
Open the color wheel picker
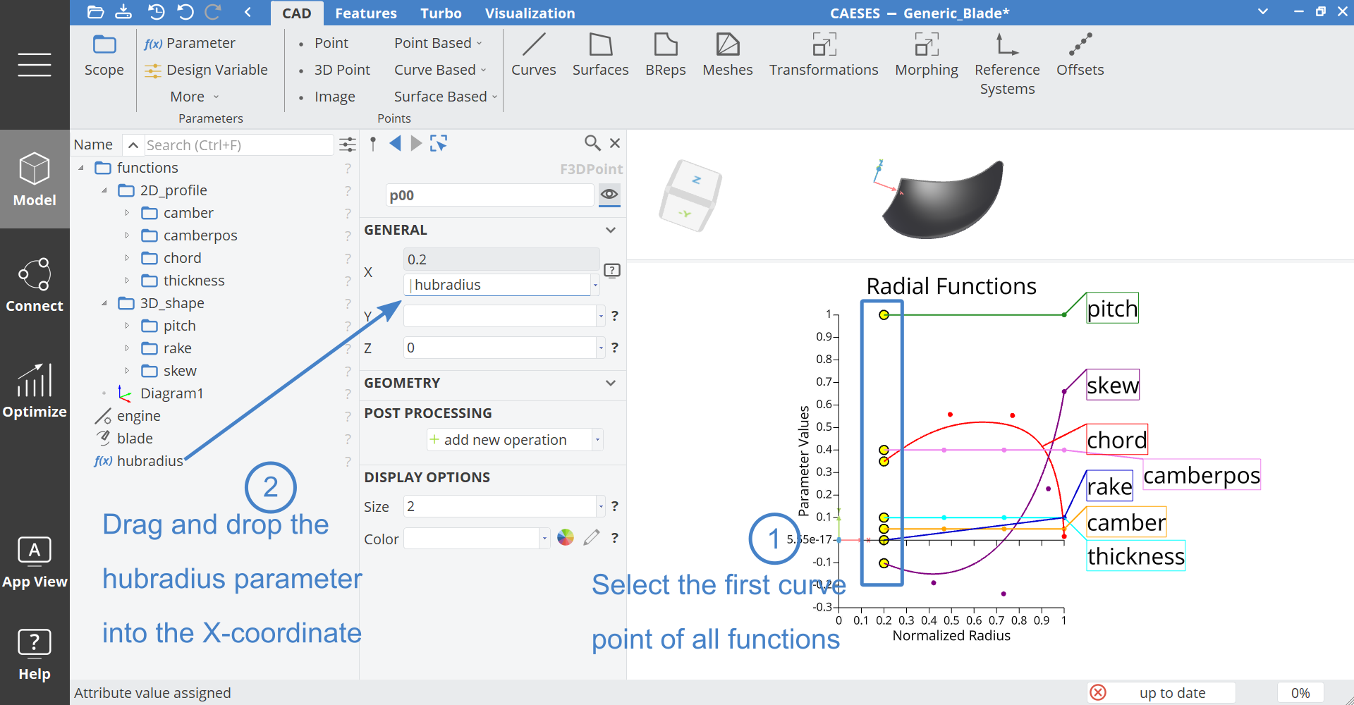point(566,538)
